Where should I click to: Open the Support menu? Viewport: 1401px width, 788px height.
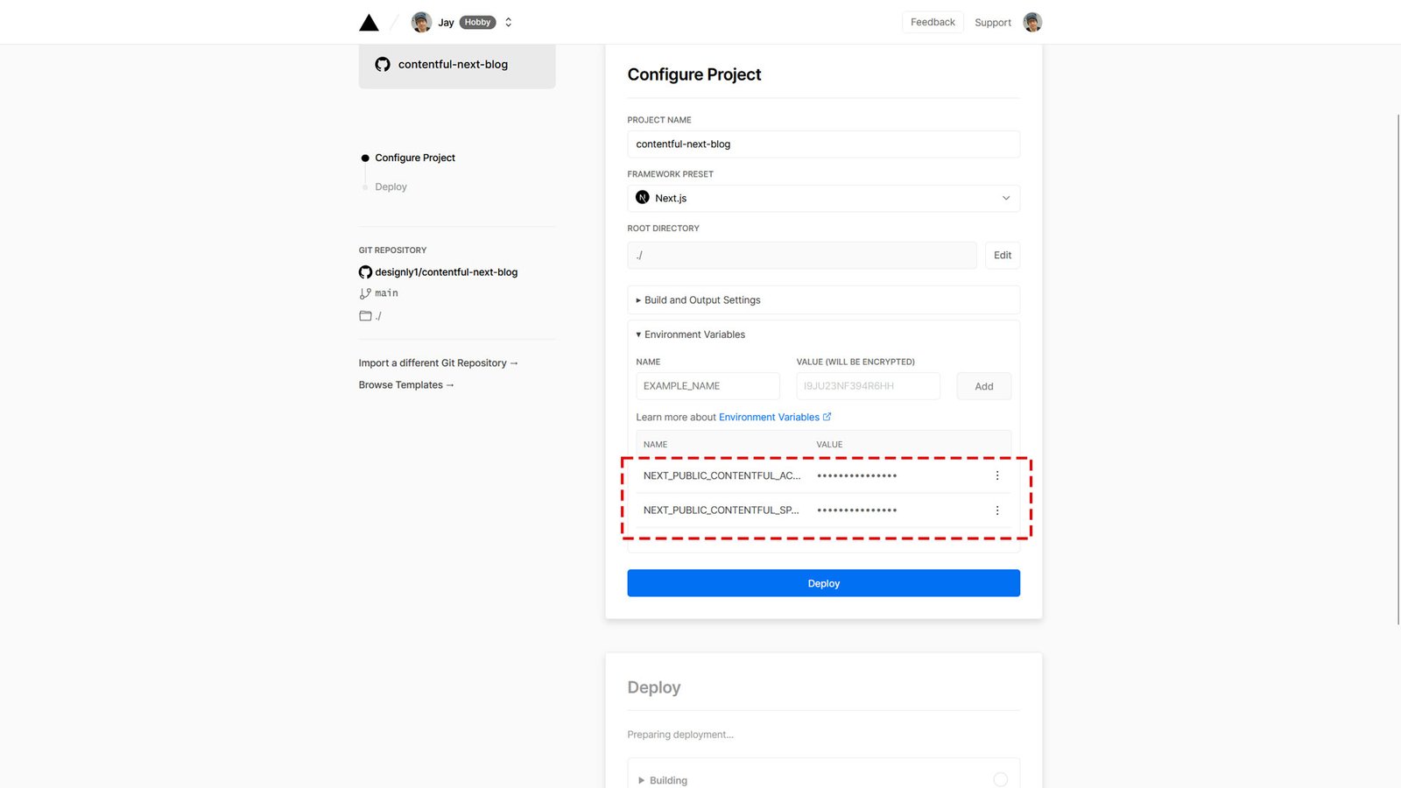(992, 22)
